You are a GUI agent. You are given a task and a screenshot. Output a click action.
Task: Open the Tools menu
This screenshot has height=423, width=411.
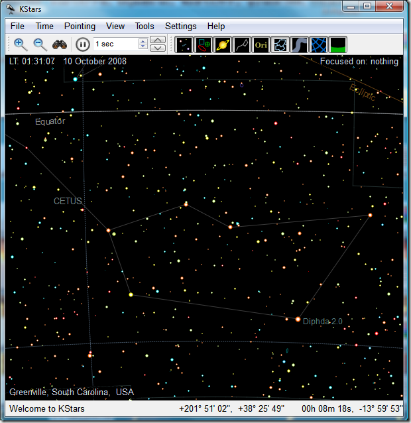(x=144, y=27)
